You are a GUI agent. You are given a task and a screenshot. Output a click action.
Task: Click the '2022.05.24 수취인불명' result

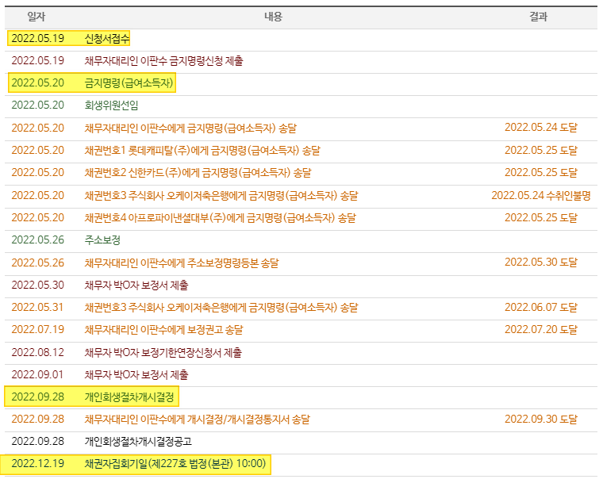coord(540,195)
